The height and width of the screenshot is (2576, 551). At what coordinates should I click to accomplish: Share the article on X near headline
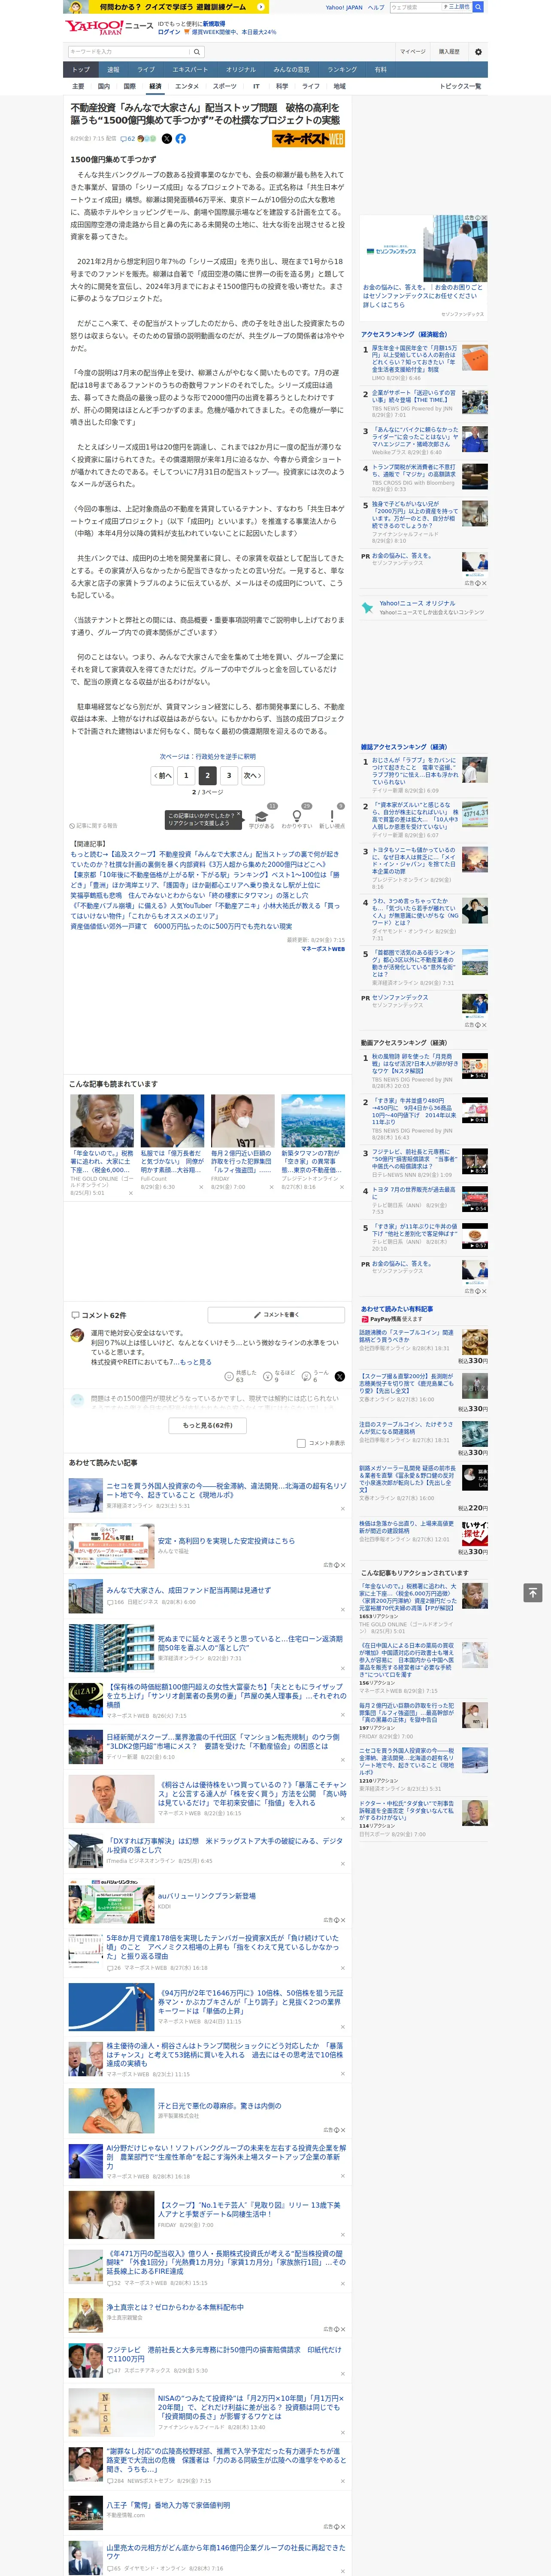pyautogui.click(x=167, y=139)
